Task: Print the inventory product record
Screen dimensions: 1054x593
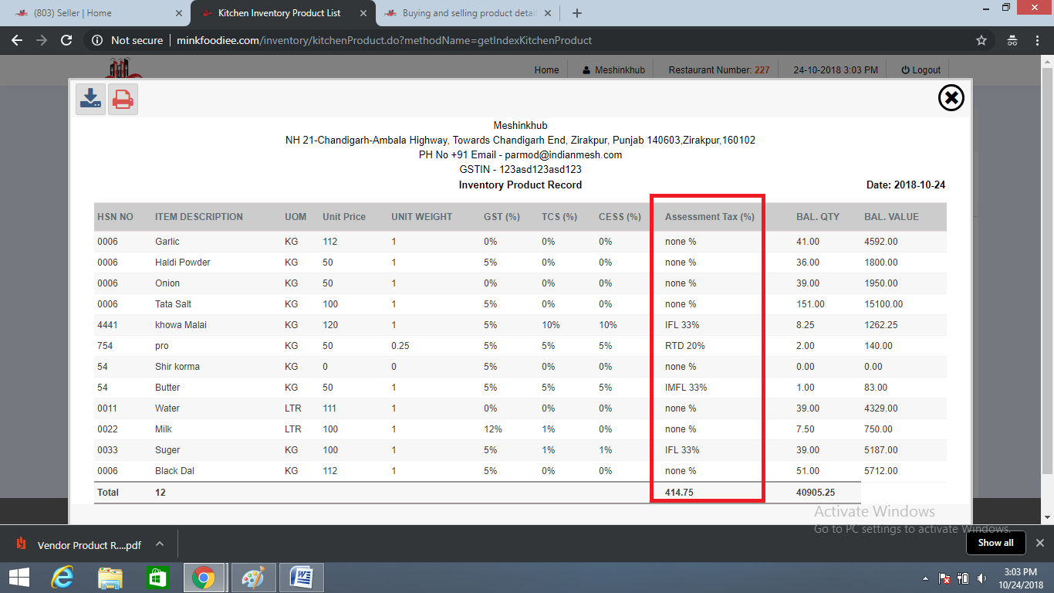Action: coord(123,99)
